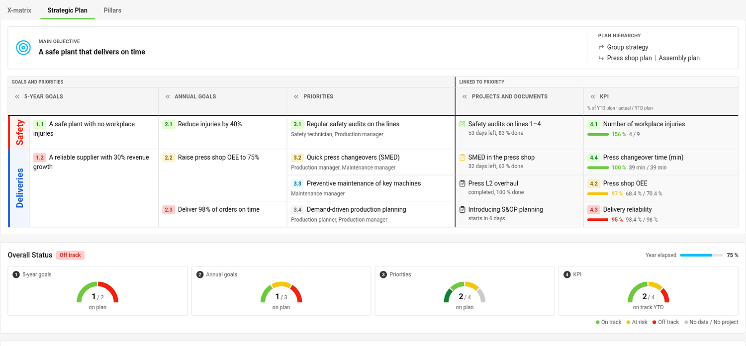Collapse the Annual Goals column

point(168,96)
